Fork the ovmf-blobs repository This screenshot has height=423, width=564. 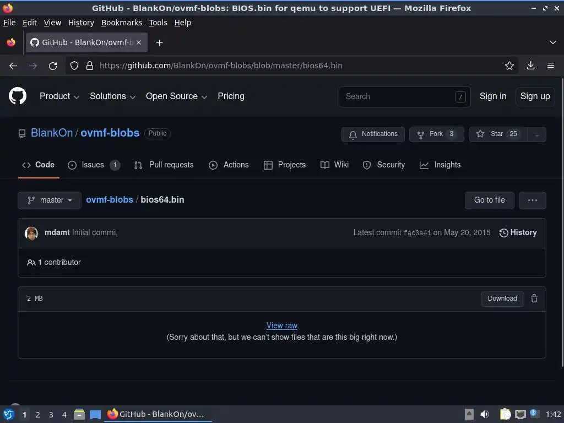(x=436, y=134)
